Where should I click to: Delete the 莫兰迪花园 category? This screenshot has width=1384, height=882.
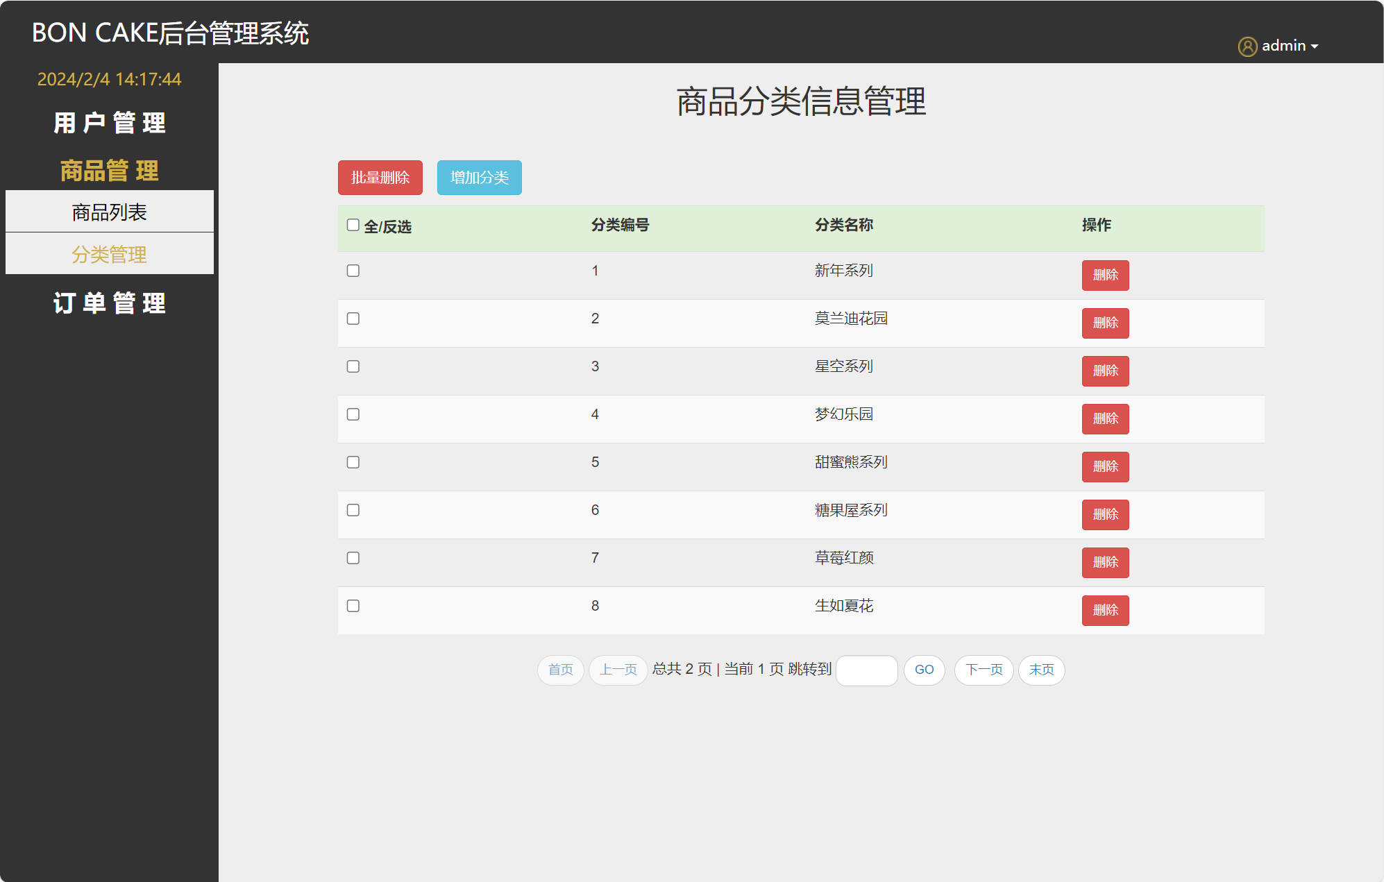click(1105, 323)
